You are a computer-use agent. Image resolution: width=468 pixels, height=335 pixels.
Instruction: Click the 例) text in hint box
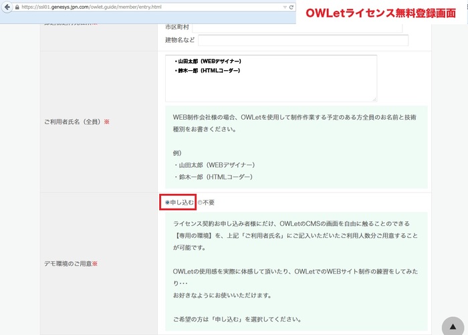(x=177, y=153)
